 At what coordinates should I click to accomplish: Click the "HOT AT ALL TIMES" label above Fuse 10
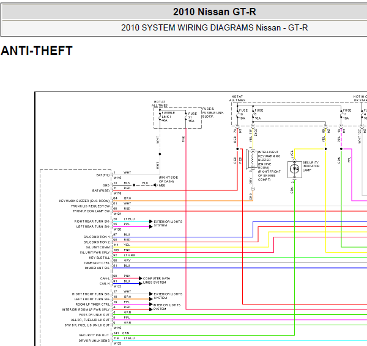pos(237,98)
